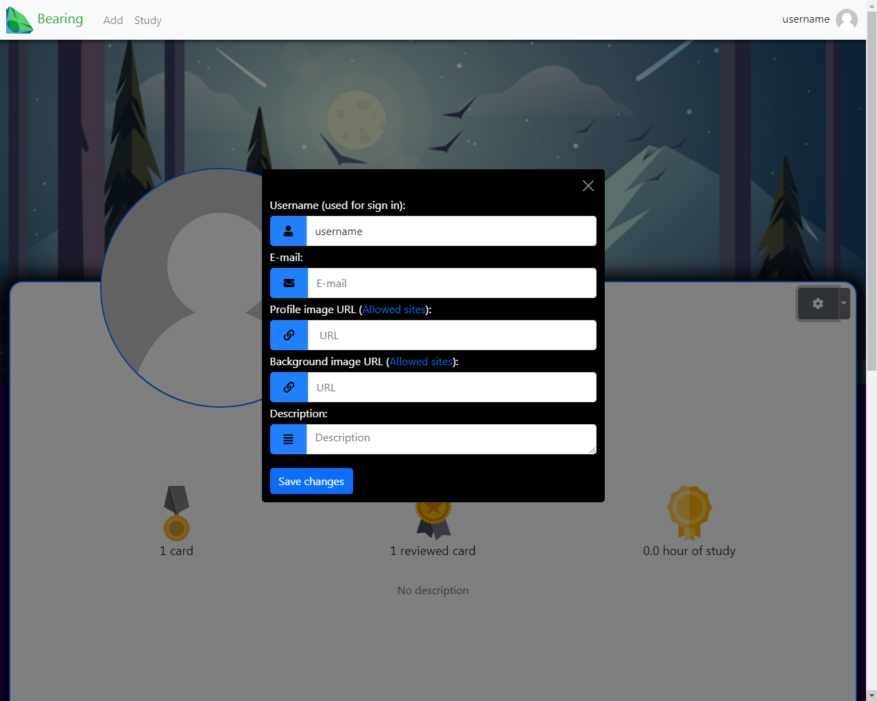Viewport: 877px width, 701px height.
Task: Click the text-lines icon beside Description field
Action: 288,439
